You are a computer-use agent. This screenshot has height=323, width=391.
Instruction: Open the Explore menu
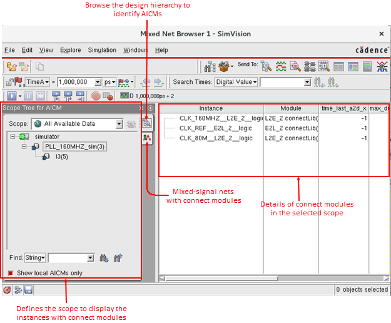pyautogui.click(x=71, y=50)
